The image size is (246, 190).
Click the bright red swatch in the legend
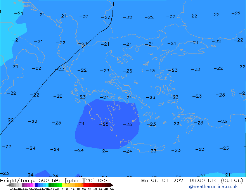[x=85, y=185]
